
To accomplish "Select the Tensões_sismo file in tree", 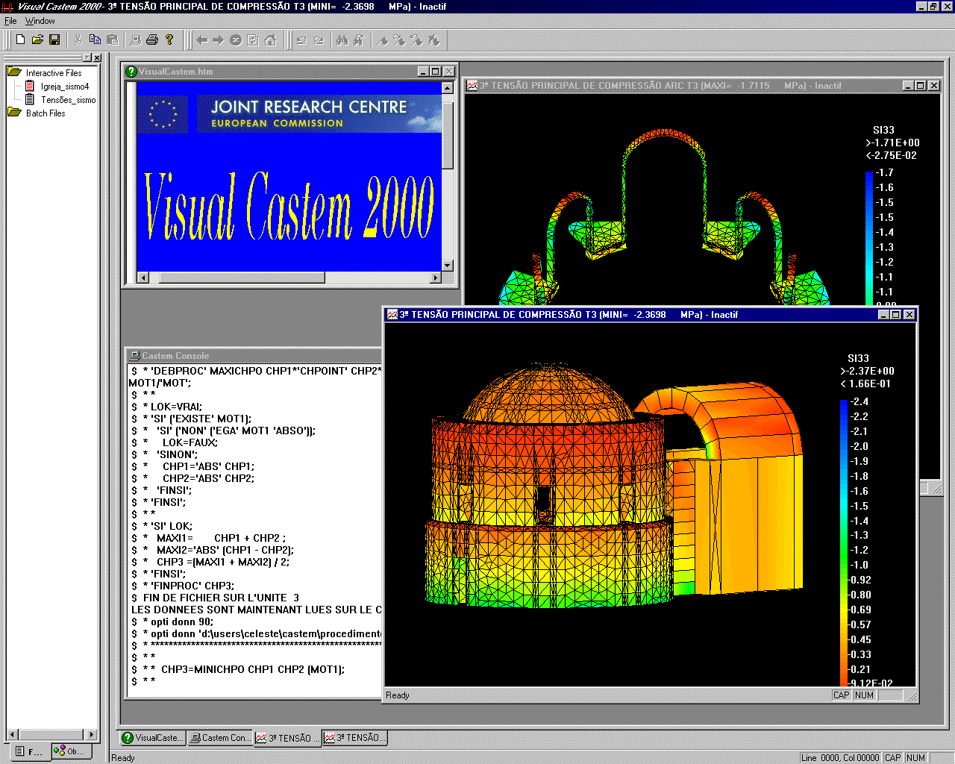I will [x=68, y=100].
